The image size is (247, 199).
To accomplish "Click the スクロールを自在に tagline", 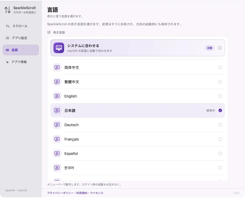I will (x=25, y=12).
